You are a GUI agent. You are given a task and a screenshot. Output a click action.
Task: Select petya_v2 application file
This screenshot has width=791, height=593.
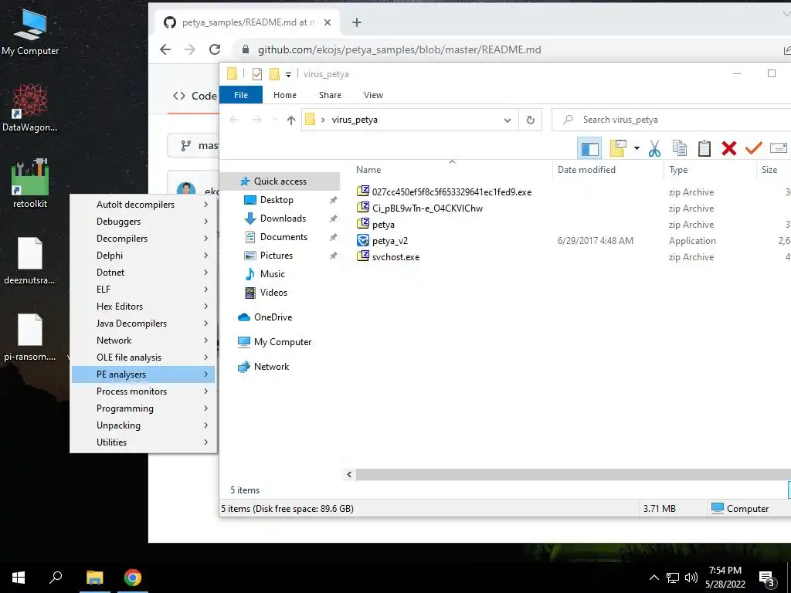pos(382,241)
